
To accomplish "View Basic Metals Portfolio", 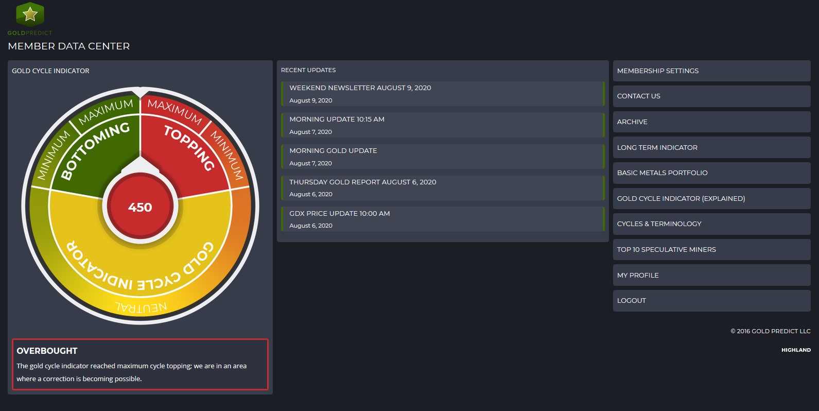I will 711,173.
